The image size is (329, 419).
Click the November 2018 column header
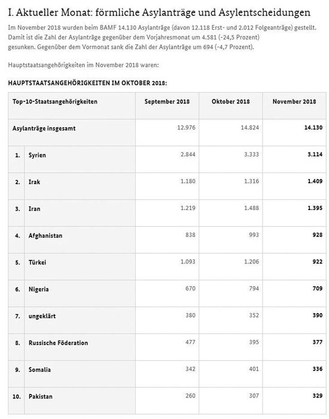click(294, 102)
